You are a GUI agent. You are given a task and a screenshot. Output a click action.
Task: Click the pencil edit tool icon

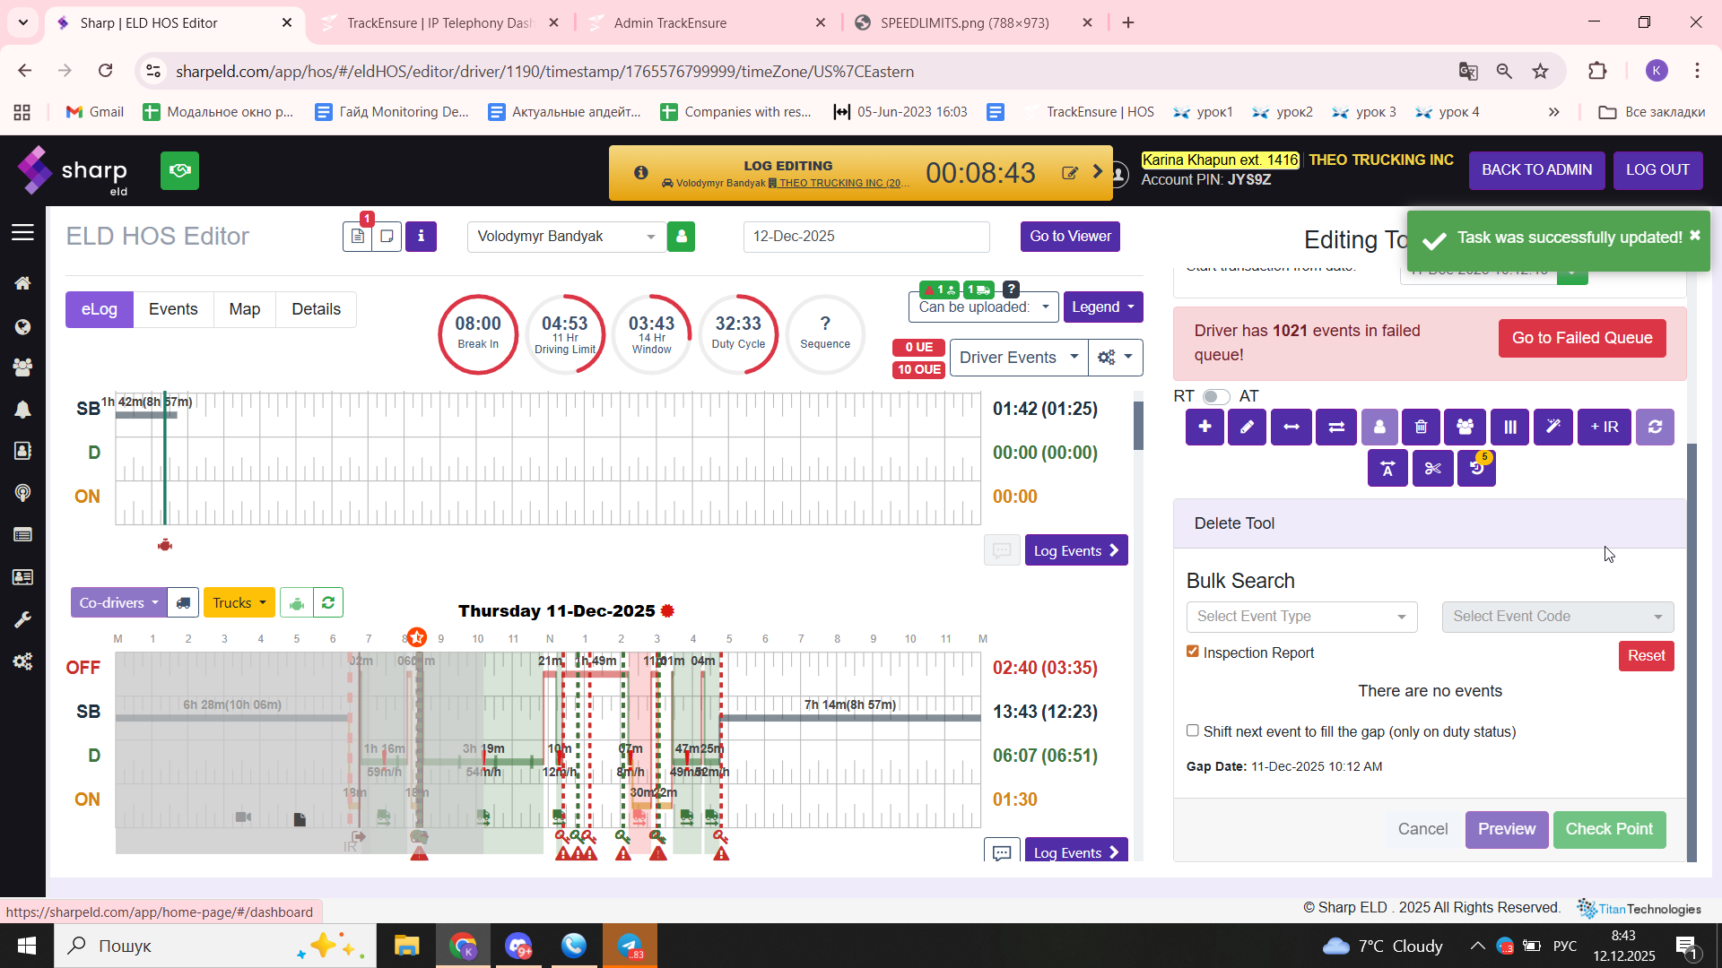point(1247,428)
